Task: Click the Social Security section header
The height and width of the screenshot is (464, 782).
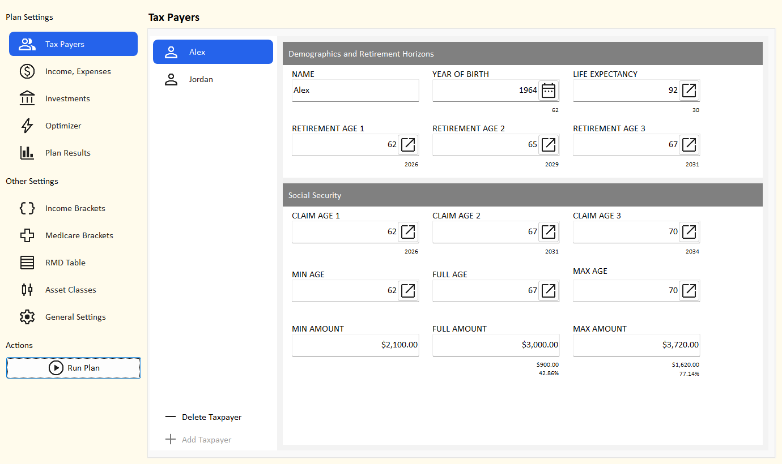Action: click(522, 195)
